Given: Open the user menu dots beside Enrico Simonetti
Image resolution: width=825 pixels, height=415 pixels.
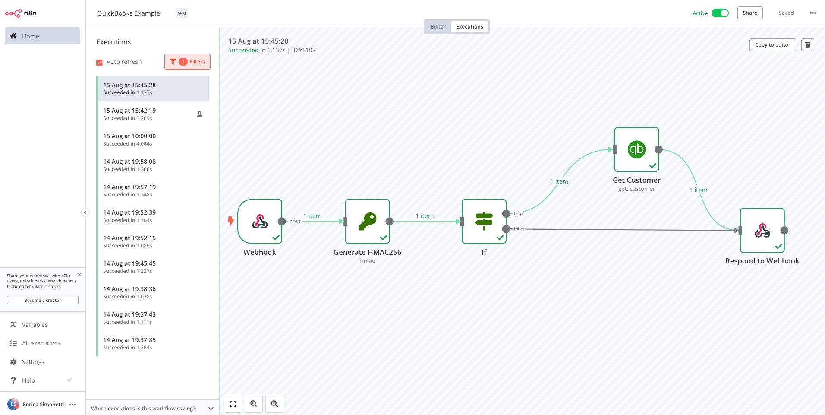Looking at the screenshot, I should (72, 405).
